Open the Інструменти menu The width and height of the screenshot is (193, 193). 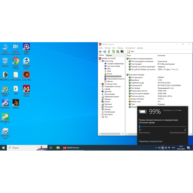click(130, 48)
